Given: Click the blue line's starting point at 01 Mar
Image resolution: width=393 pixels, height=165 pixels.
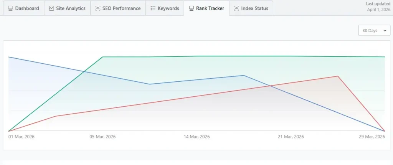Looking at the screenshot, I should coord(8,57).
